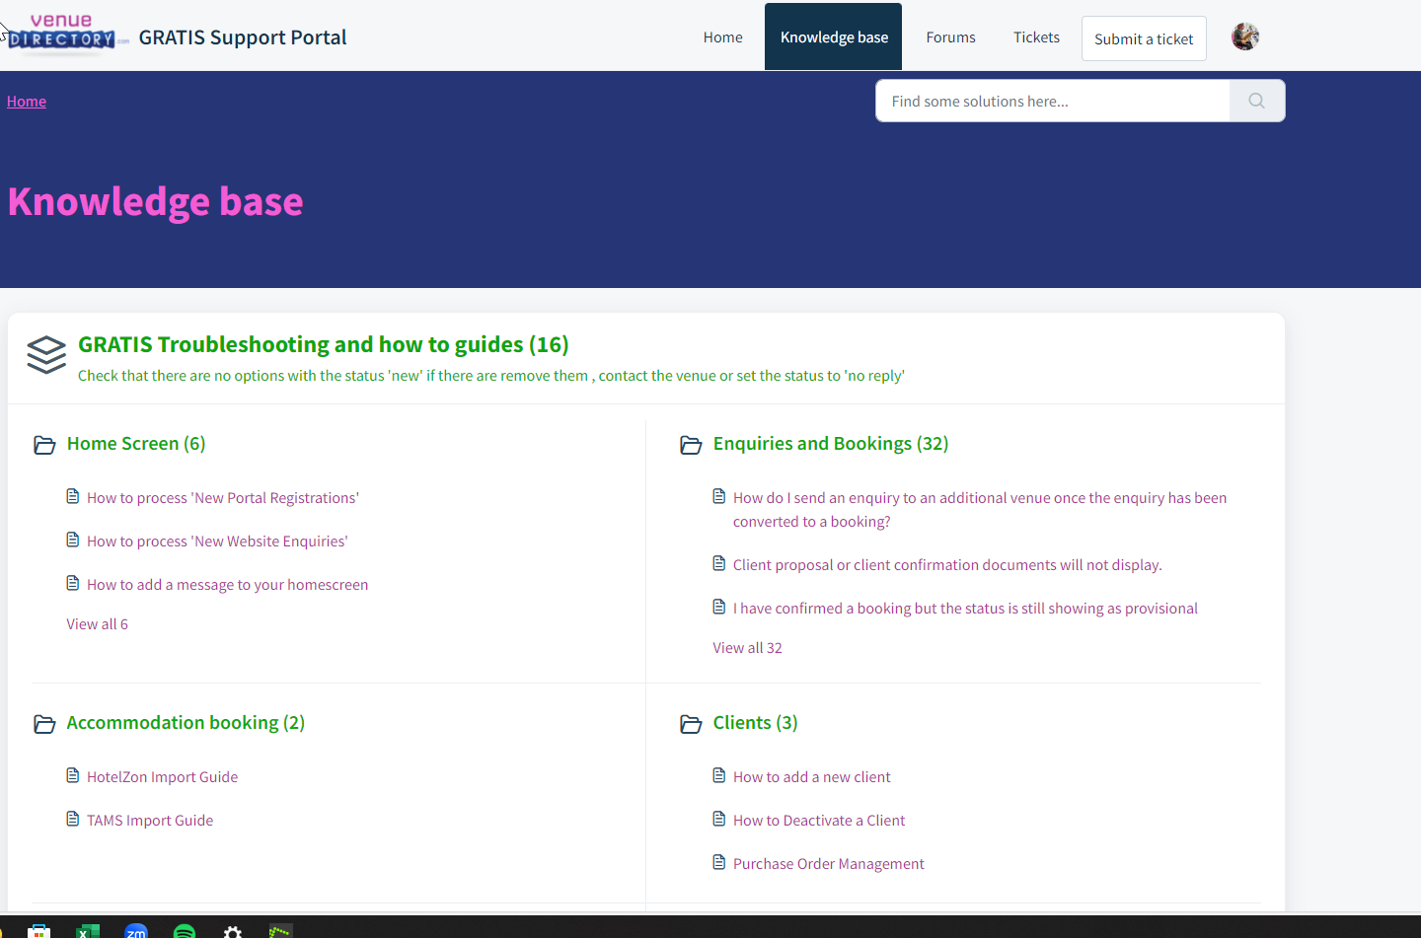Open the TAMS Import Guide article
This screenshot has height=938, width=1421.
150,821
